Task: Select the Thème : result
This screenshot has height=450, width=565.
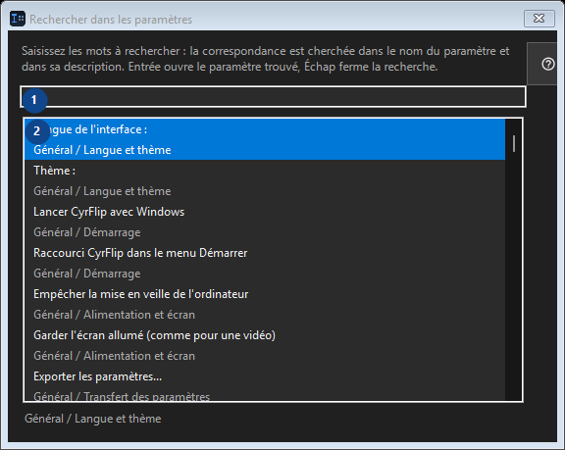Action: click(x=265, y=180)
